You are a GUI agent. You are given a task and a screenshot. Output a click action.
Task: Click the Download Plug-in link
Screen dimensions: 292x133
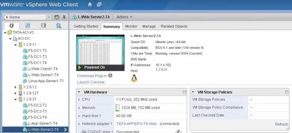click(x=92, y=76)
